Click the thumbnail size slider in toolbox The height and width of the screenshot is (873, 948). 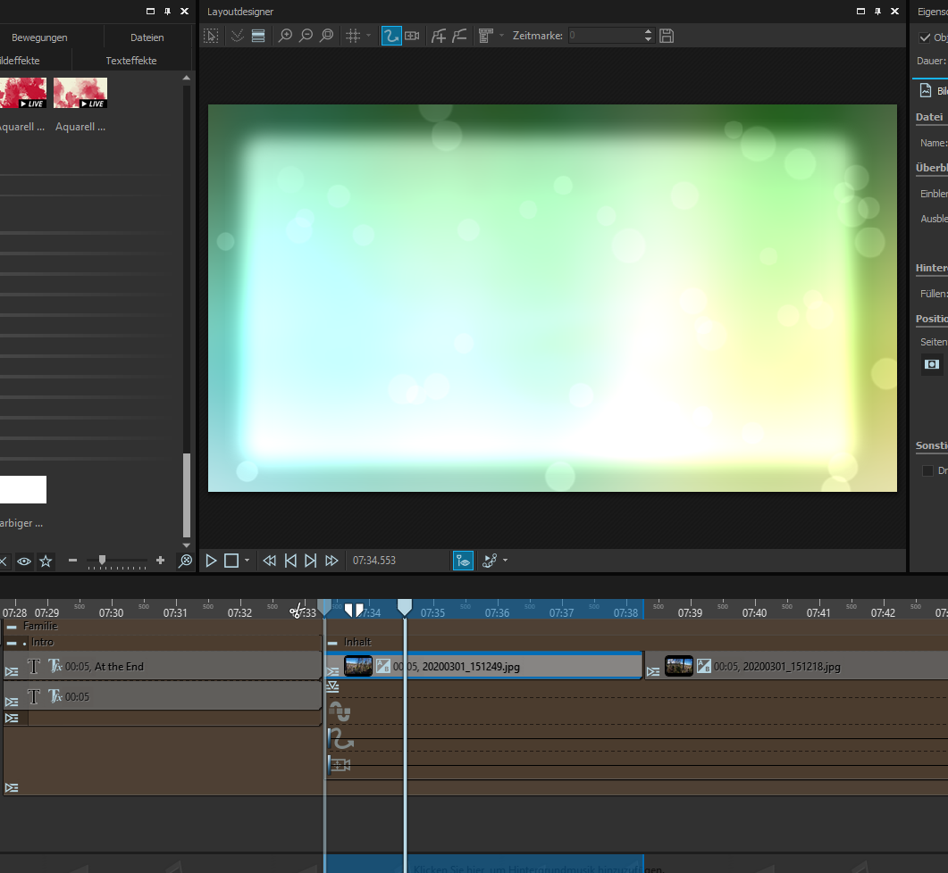103,561
